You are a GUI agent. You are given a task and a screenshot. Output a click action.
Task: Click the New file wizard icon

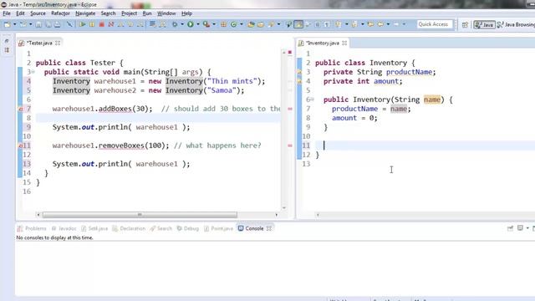tap(7, 24)
